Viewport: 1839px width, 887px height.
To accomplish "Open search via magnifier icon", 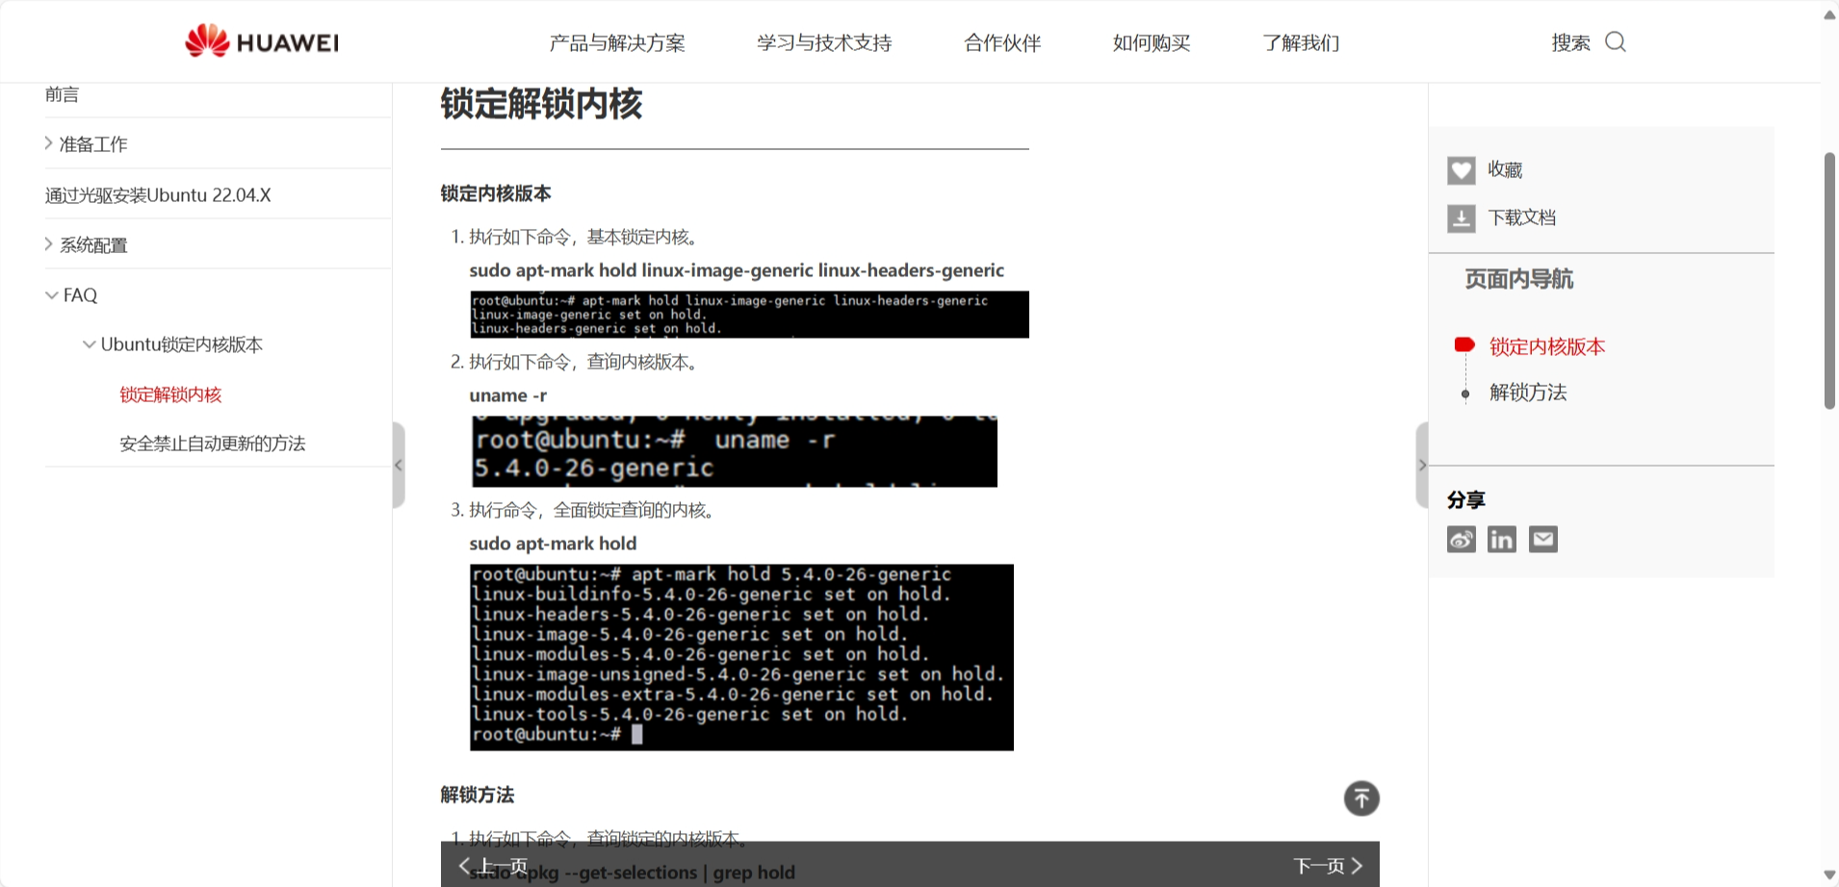I will click(1616, 41).
